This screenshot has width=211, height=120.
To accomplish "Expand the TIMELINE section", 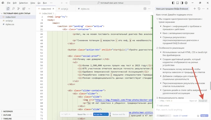I will (8, 119).
